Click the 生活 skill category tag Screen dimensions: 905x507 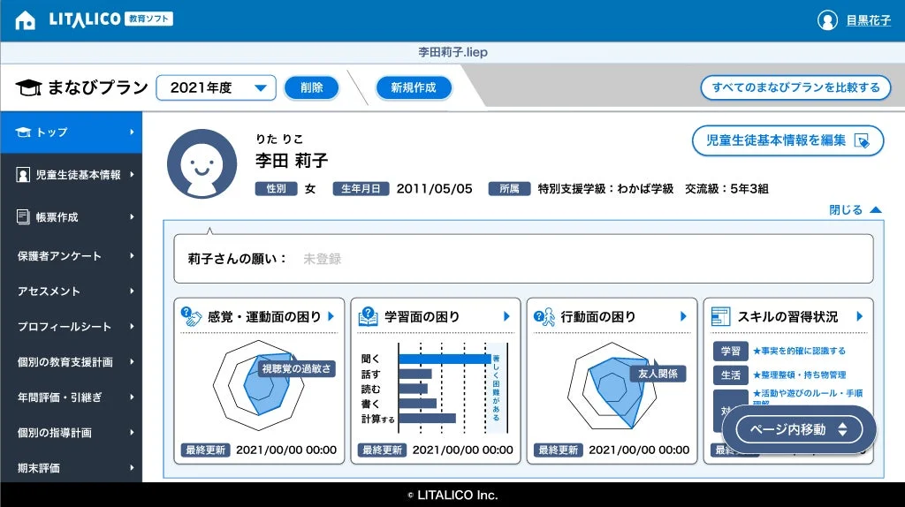tap(731, 375)
